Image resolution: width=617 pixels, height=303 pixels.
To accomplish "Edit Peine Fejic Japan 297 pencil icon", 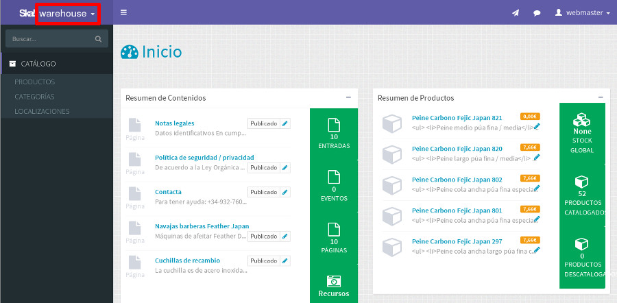I will pyautogui.click(x=537, y=250).
